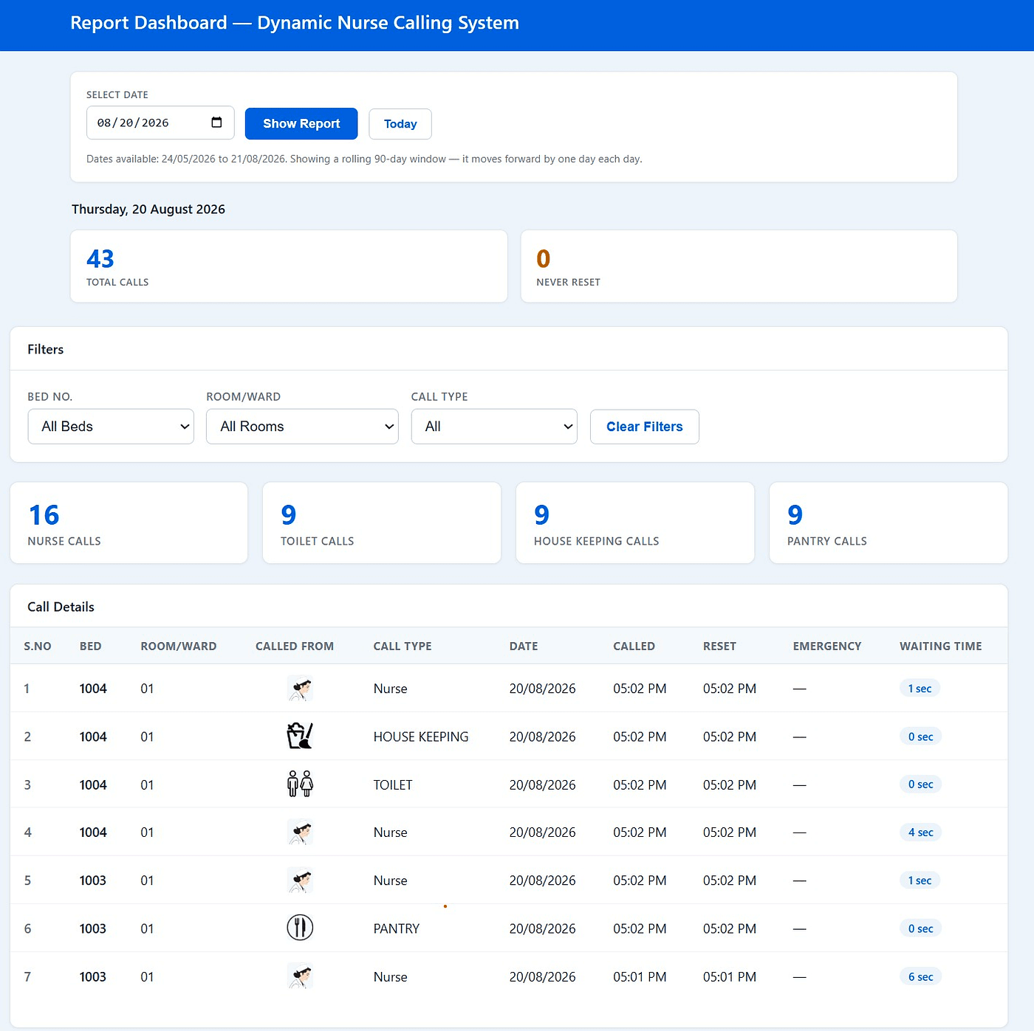Viewport: 1034px width, 1031px height.
Task: Select the 0 Never Reset card
Action: [x=739, y=266]
